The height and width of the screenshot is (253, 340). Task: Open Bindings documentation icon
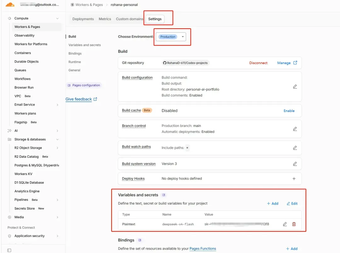[x=140, y=240]
